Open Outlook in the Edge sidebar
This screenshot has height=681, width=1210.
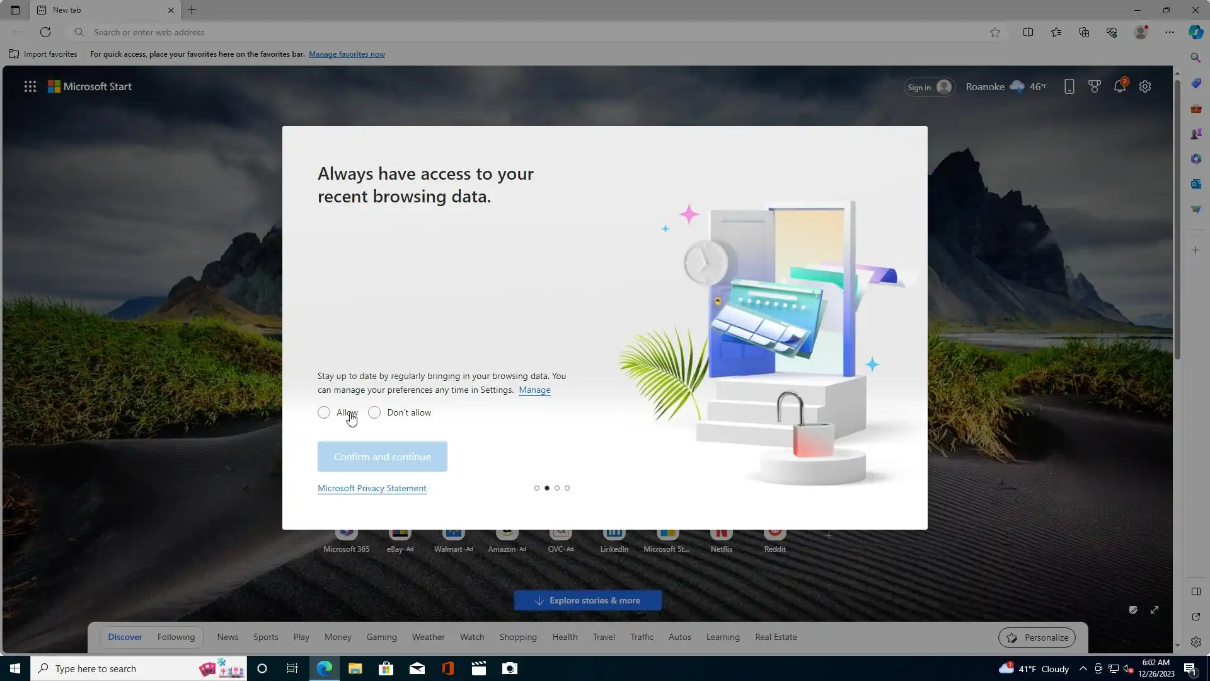(1196, 184)
